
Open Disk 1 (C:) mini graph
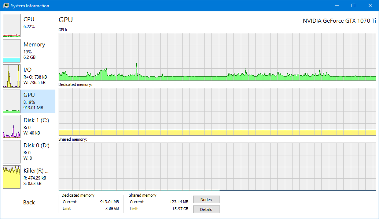coord(12,126)
